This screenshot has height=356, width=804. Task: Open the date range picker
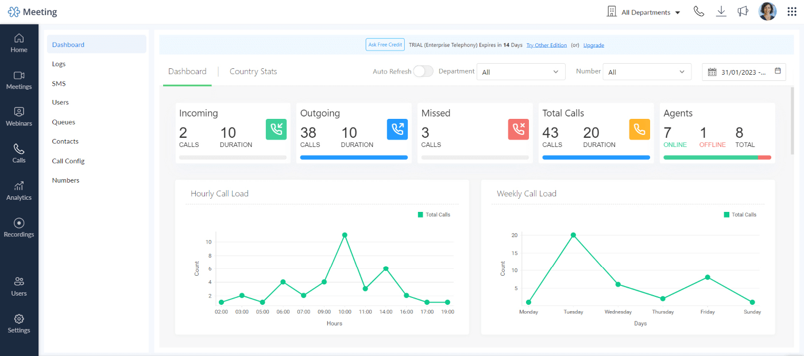744,71
